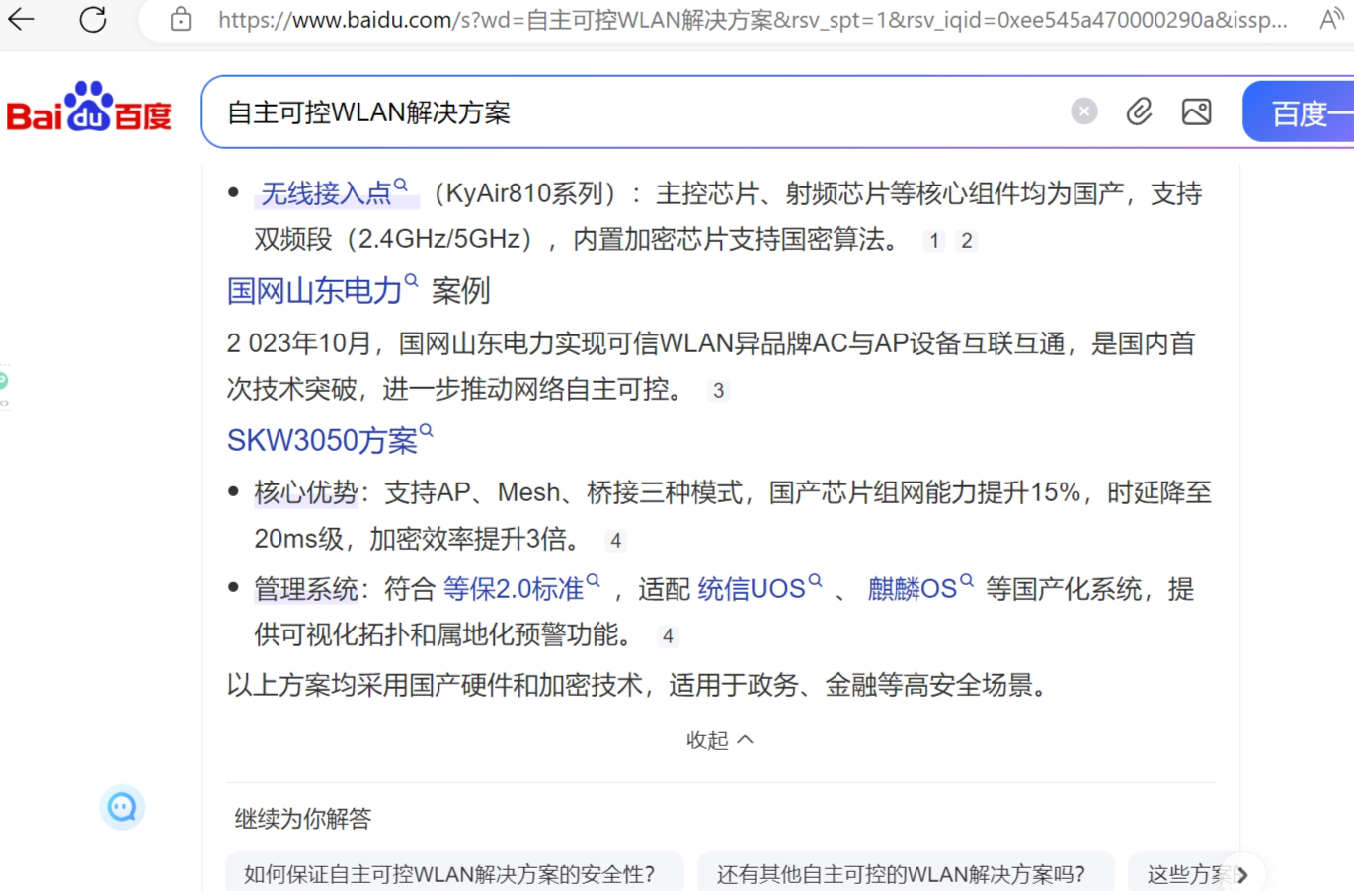Collapse the answer with 收起
1354x891 pixels.
[720, 740]
